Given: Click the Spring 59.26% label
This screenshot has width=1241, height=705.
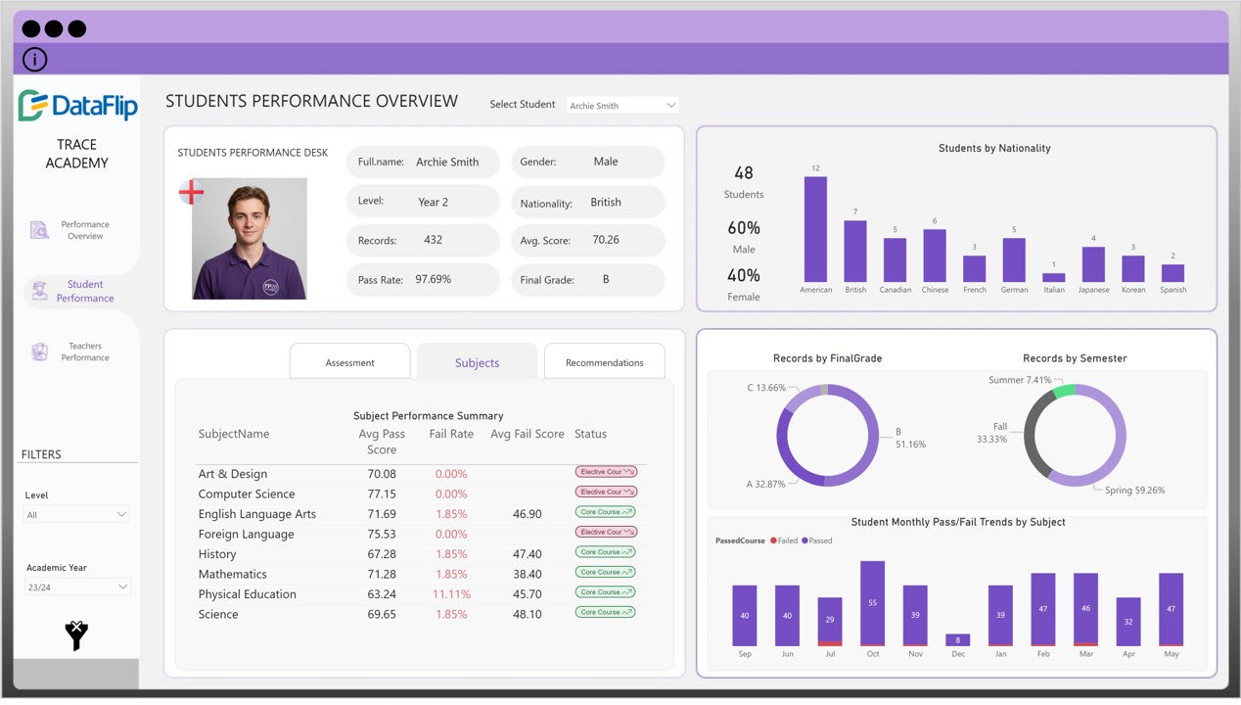Looking at the screenshot, I should click(x=1135, y=490).
